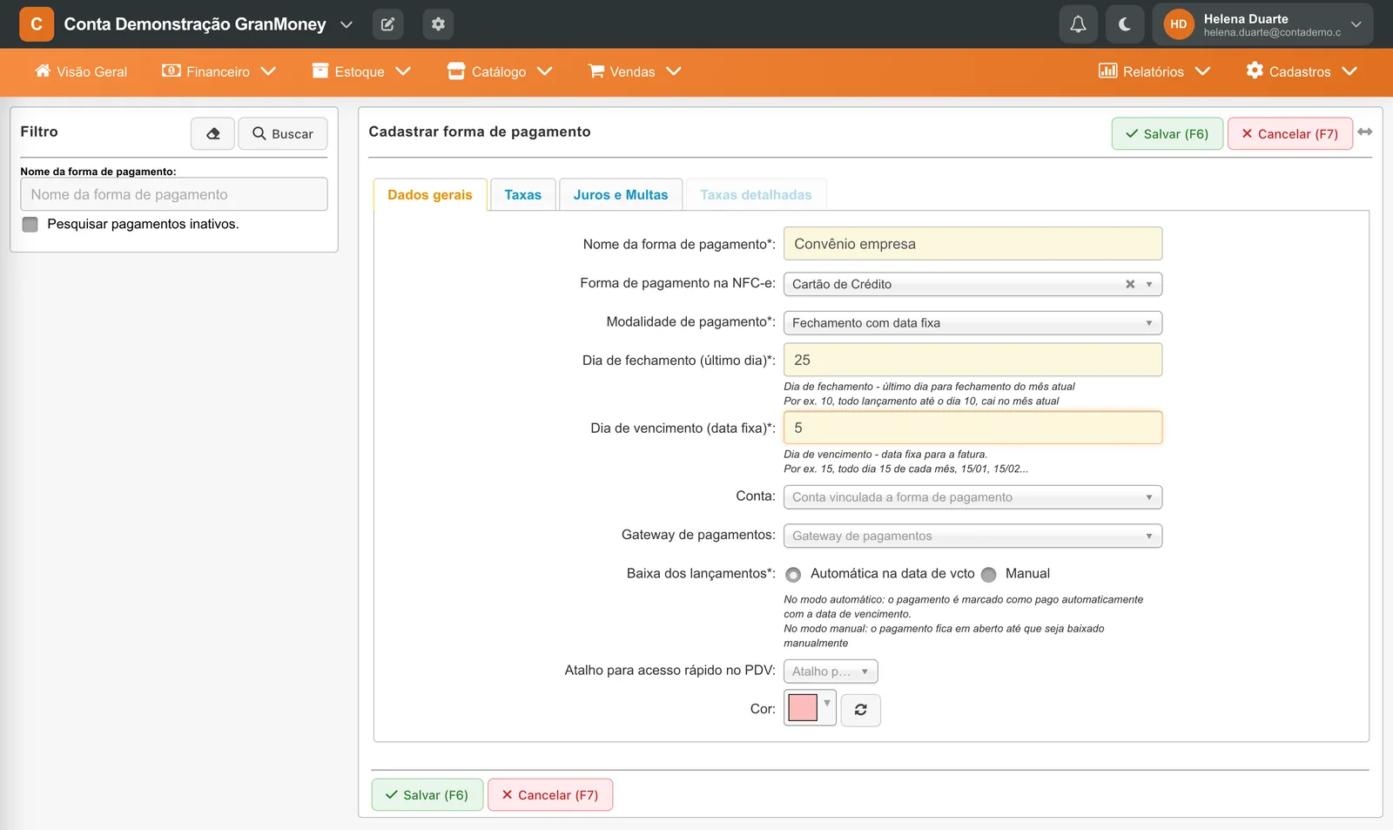Click top Cancelar (F7) button
Image resolution: width=1393 pixels, height=830 pixels.
1290,133
